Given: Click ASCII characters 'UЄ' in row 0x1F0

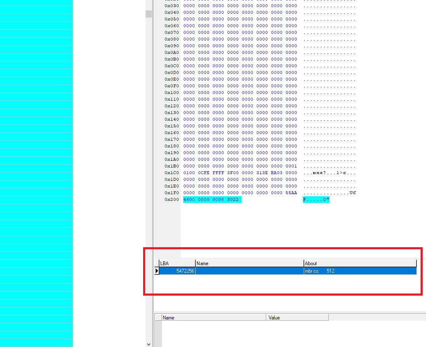Looking at the screenshot, I should coord(353,193).
